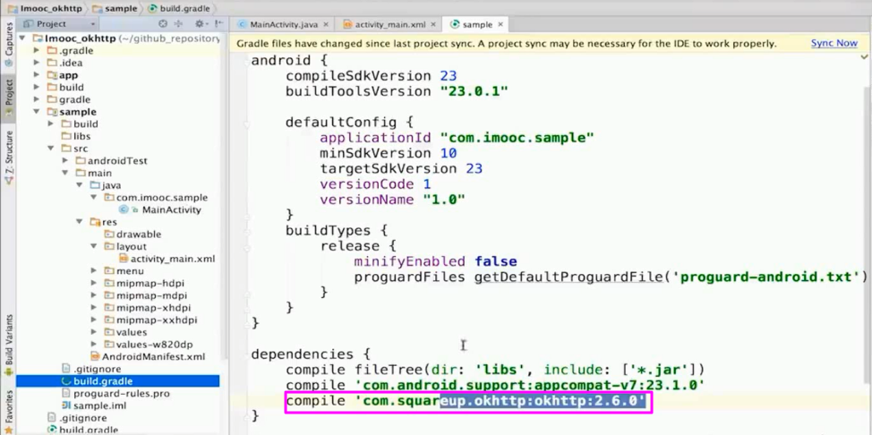Screen dimensions: 872x435
Task: Click the editor vertical scrollbar
Action: [868, 234]
